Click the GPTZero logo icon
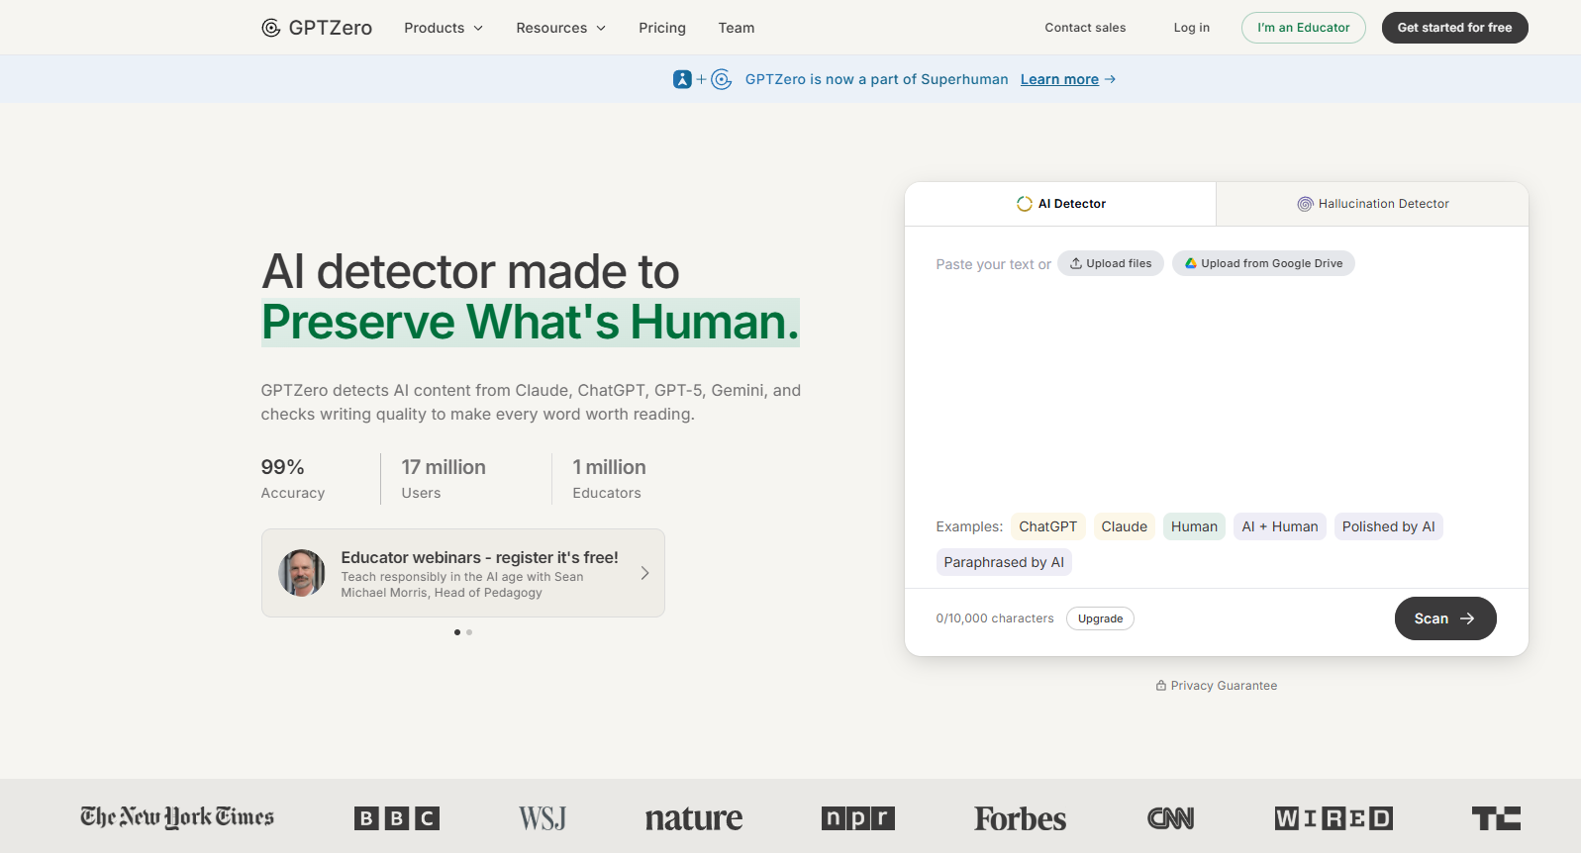This screenshot has width=1581, height=853. [x=270, y=28]
